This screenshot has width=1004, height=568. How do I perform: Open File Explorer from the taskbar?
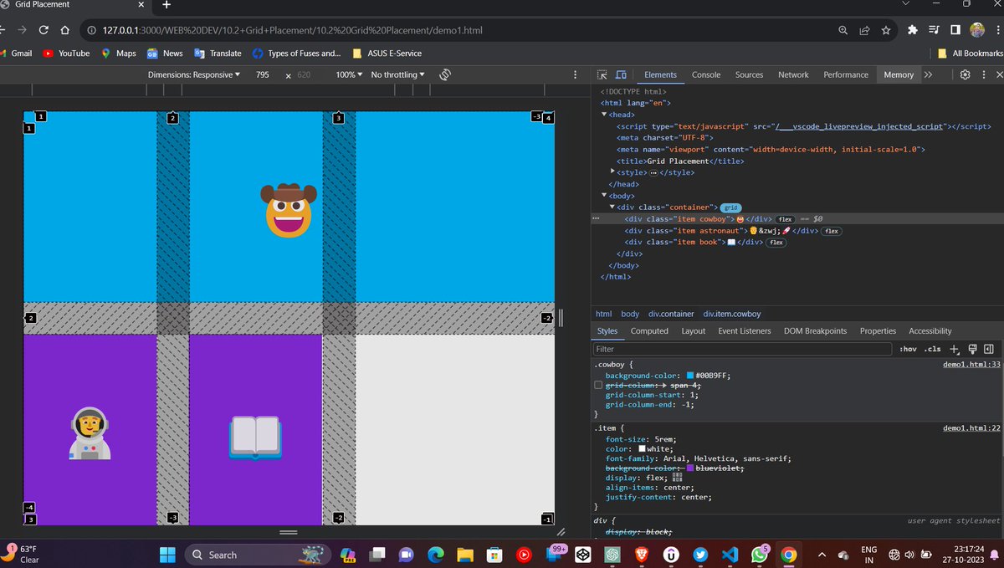[464, 555]
